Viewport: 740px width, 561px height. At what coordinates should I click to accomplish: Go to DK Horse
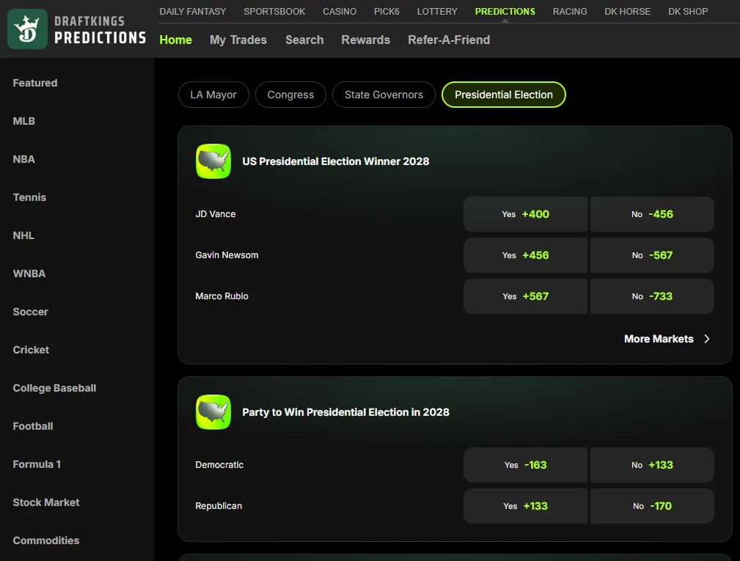(627, 11)
